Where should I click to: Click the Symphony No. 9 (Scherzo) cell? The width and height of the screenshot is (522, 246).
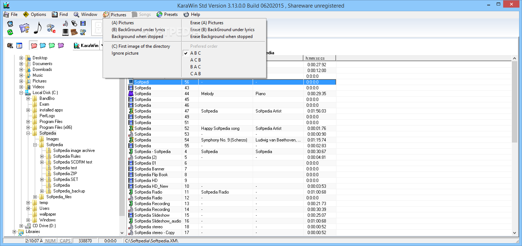(224, 140)
